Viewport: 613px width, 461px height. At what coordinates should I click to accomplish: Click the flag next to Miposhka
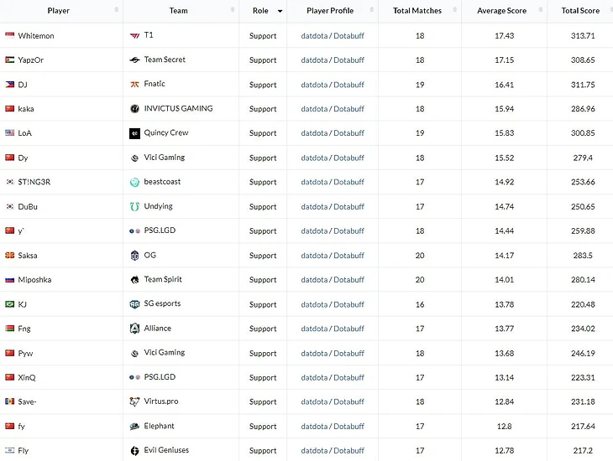pos(9,280)
